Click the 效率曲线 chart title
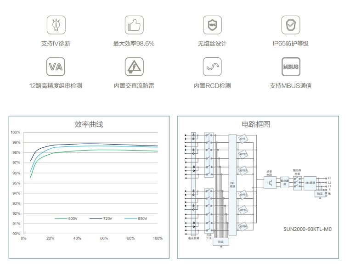 (x=89, y=124)
